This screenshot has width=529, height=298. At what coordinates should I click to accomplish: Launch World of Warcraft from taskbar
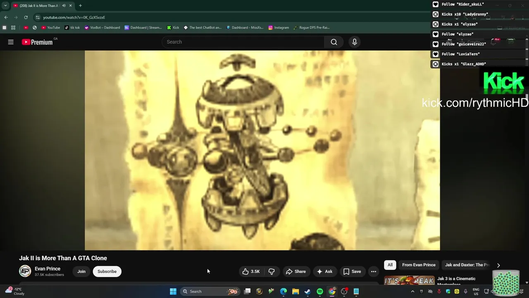coord(259,291)
